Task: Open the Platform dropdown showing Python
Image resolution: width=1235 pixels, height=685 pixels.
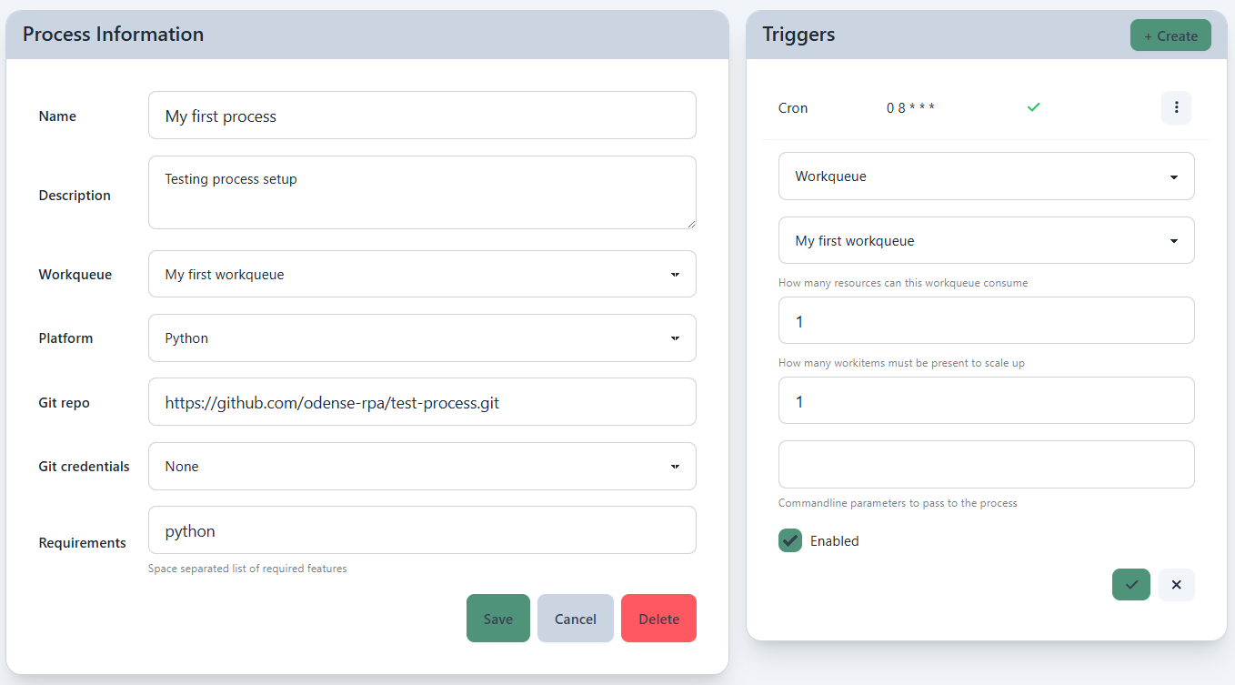Action: (x=422, y=337)
